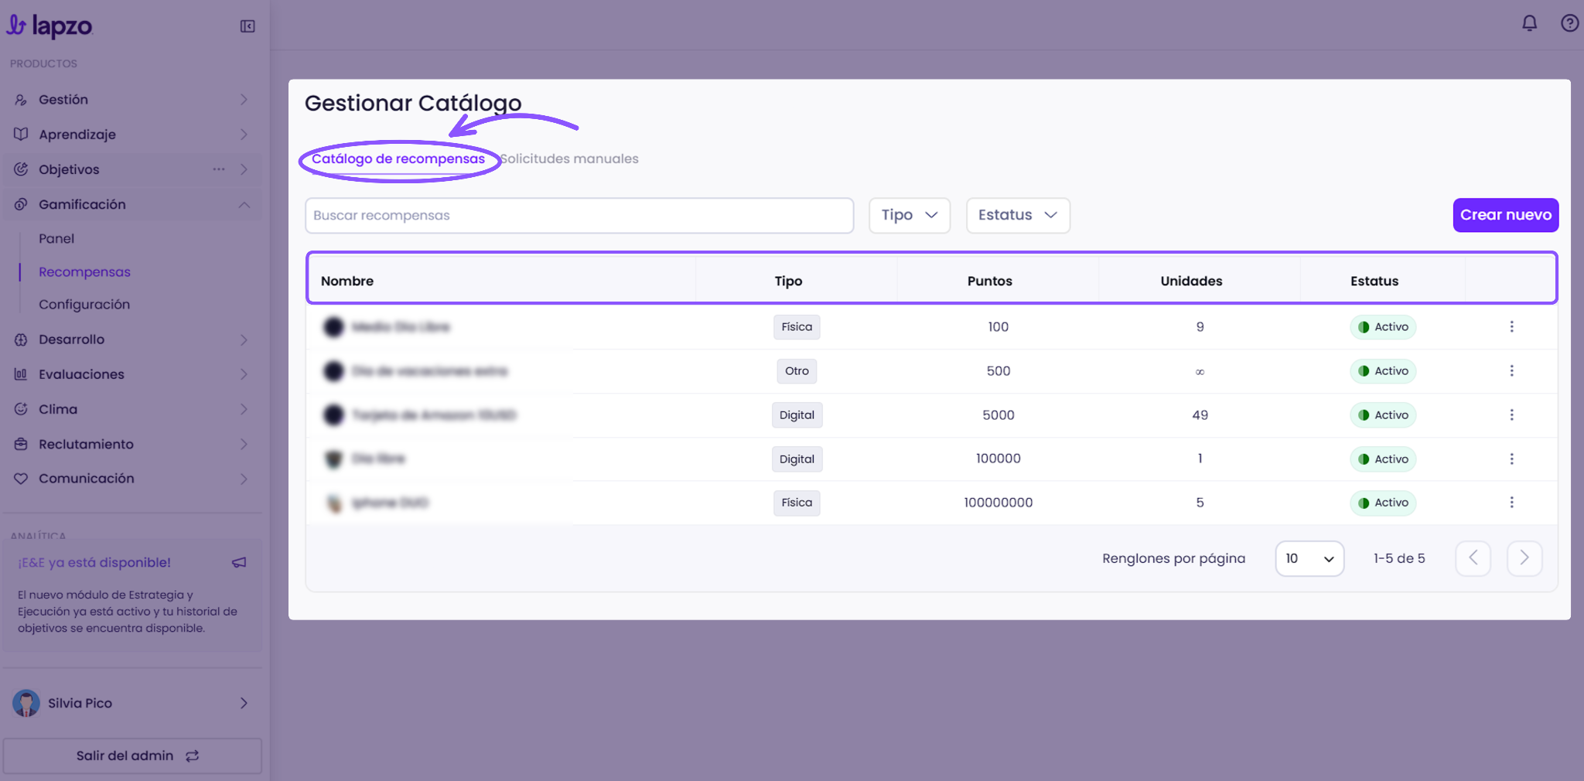Expand the Aprendizaje menu chevron
Image resolution: width=1584 pixels, height=781 pixels.
pos(244,135)
